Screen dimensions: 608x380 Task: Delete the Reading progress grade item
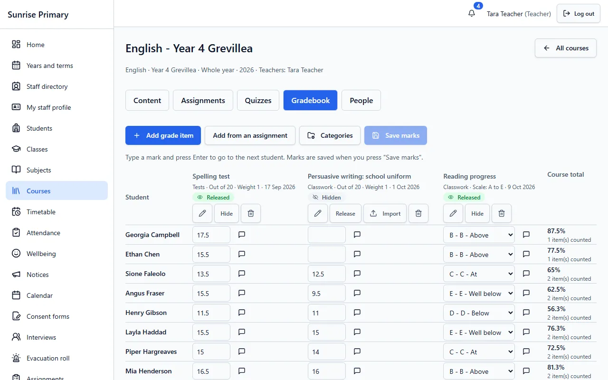pos(502,214)
